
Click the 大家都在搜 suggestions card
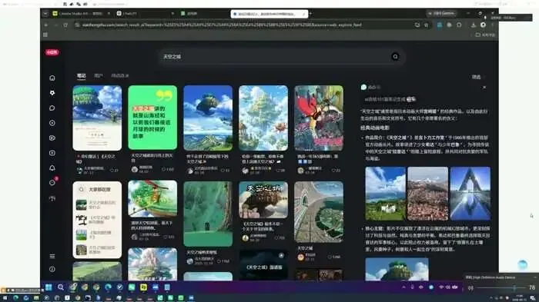(x=97, y=220)
